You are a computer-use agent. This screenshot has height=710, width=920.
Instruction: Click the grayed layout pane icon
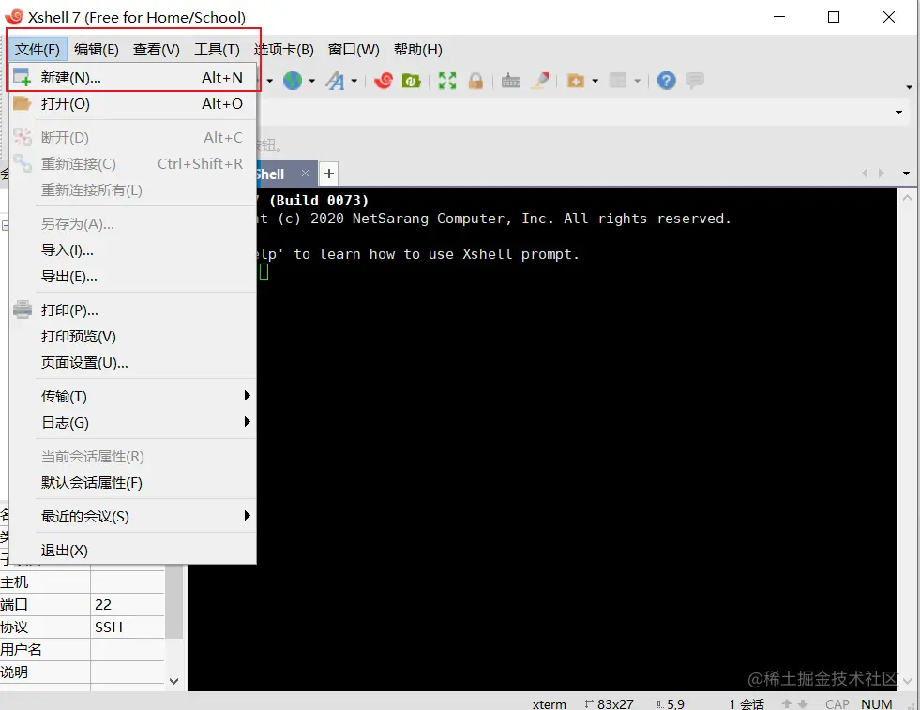pyautogui.click(x=618, y=81)
